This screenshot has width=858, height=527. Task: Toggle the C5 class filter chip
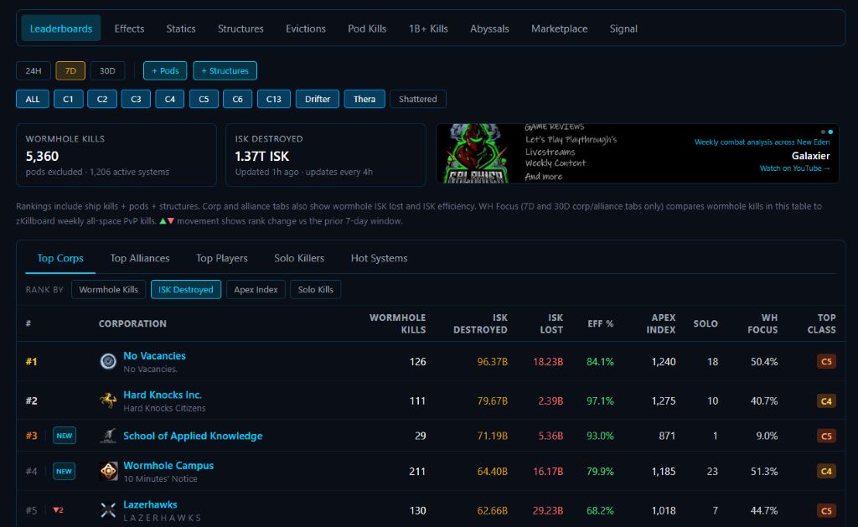pyautogui.click(x=204, y=99)
